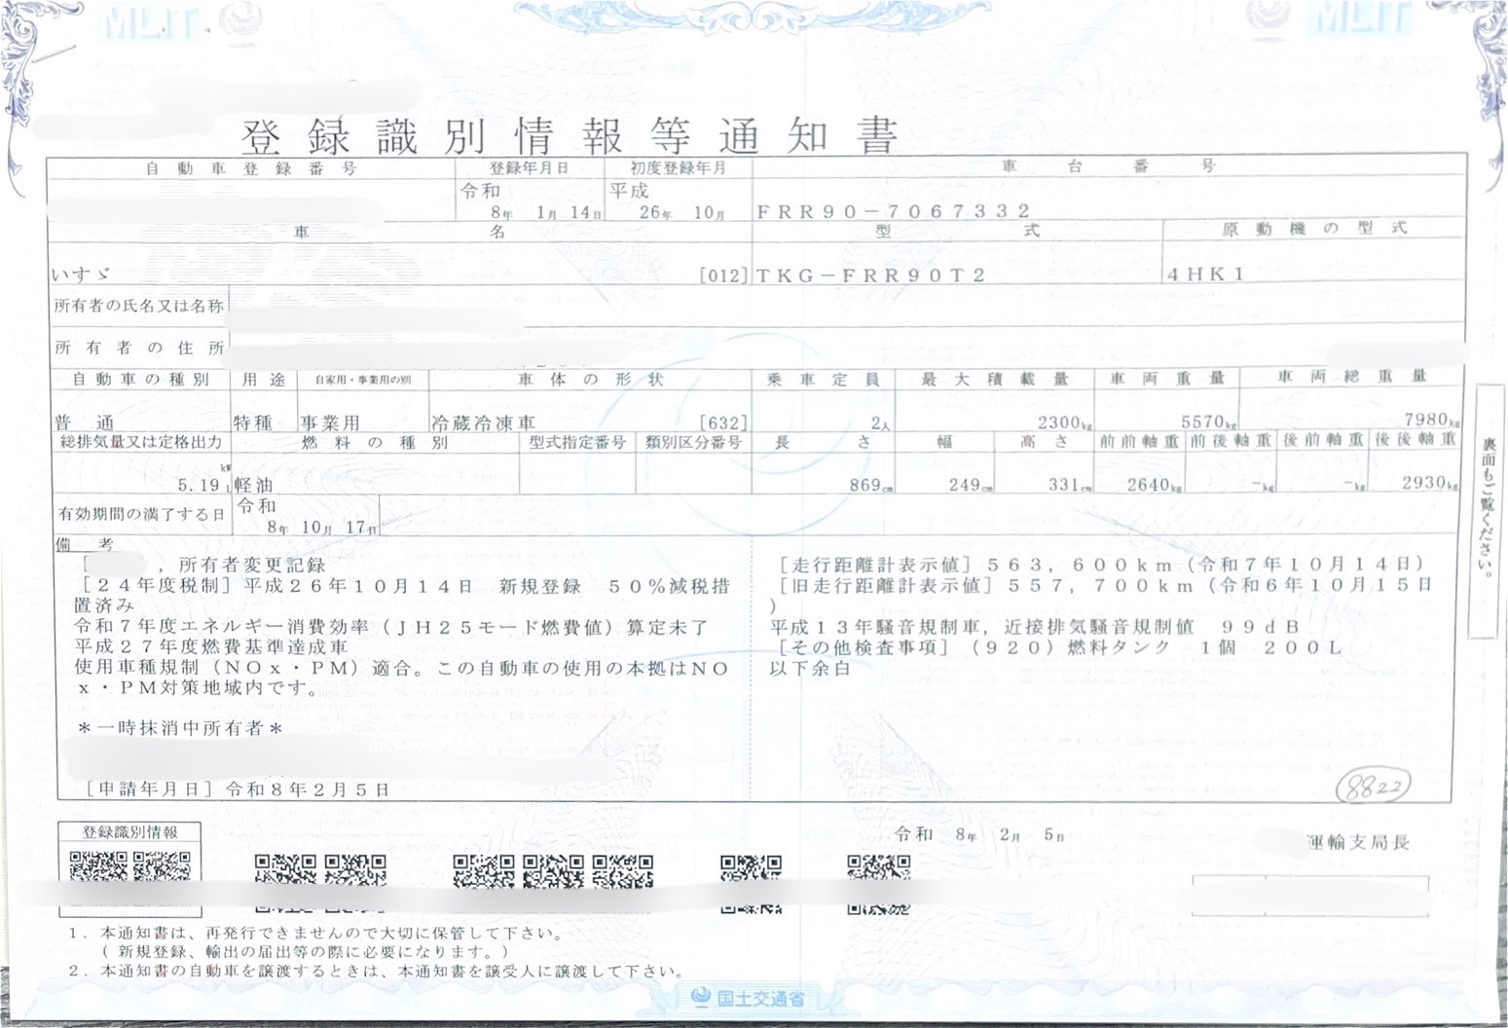
Task: Click the MLIT logo in top-left corner
Action: 150,21
